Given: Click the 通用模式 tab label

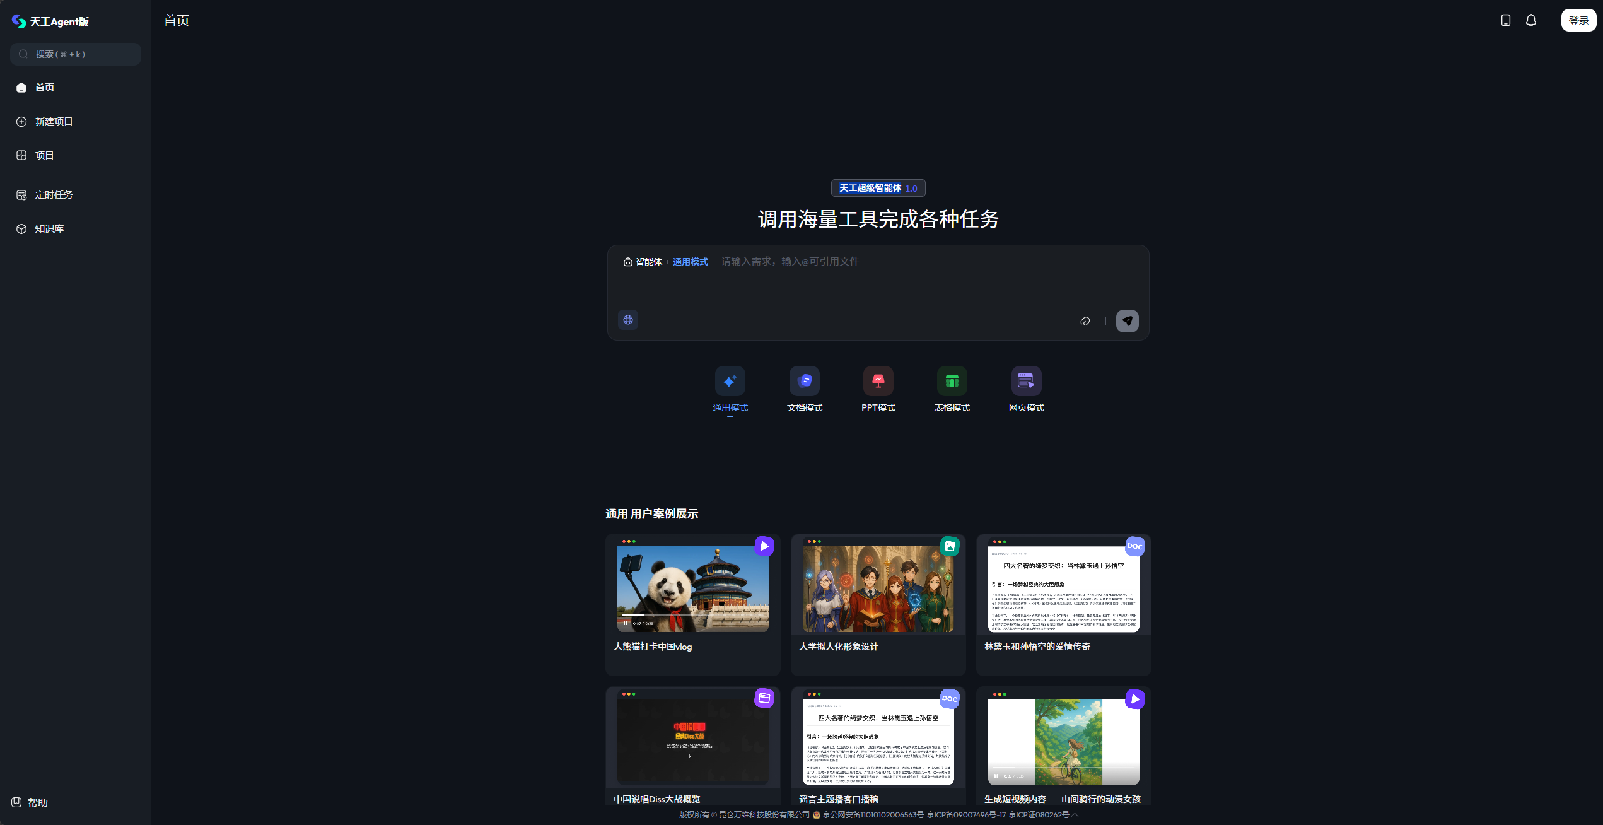Looking at the screenshot, I should click(x=730, y=407).
